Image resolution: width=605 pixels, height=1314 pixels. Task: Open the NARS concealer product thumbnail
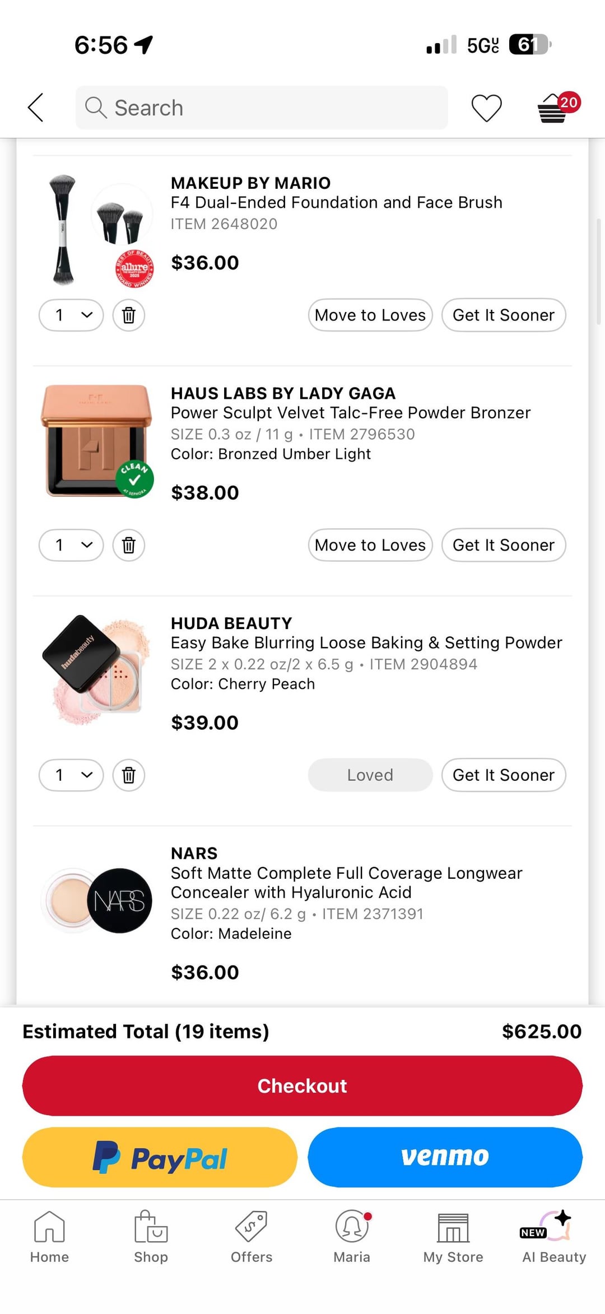(x=97, y=901)
